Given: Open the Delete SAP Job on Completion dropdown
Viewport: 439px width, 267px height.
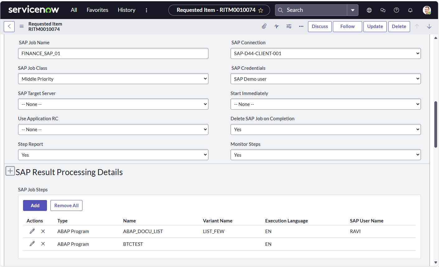Looking at the screenshot, I should (x=326, y=130).
